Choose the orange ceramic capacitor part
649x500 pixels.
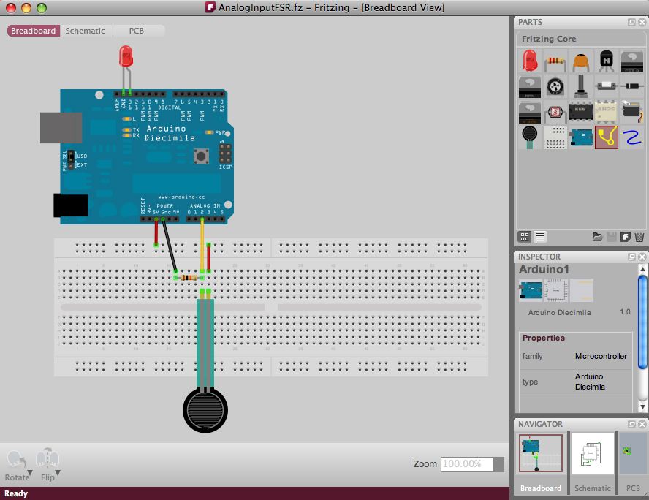581,61
